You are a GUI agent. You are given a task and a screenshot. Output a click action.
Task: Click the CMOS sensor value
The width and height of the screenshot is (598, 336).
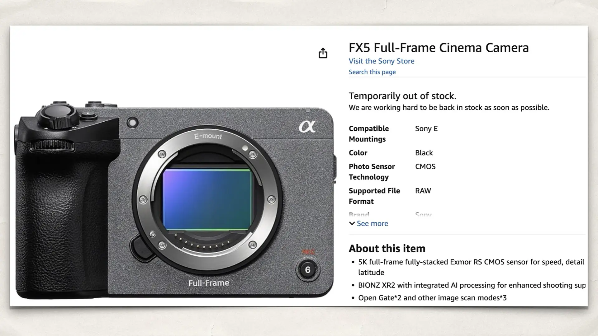tap(425, 166)
